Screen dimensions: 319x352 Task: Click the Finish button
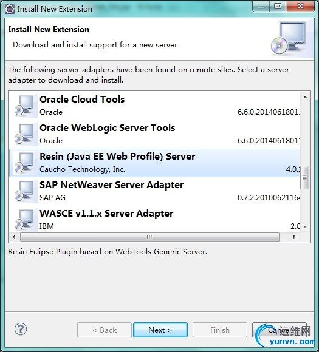pyautogui.click(x=220, y=330)
